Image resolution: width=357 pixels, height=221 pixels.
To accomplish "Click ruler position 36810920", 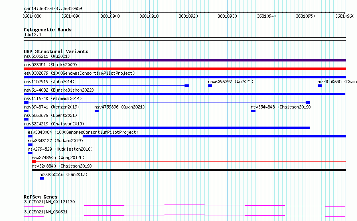I will tap(188, 16).
